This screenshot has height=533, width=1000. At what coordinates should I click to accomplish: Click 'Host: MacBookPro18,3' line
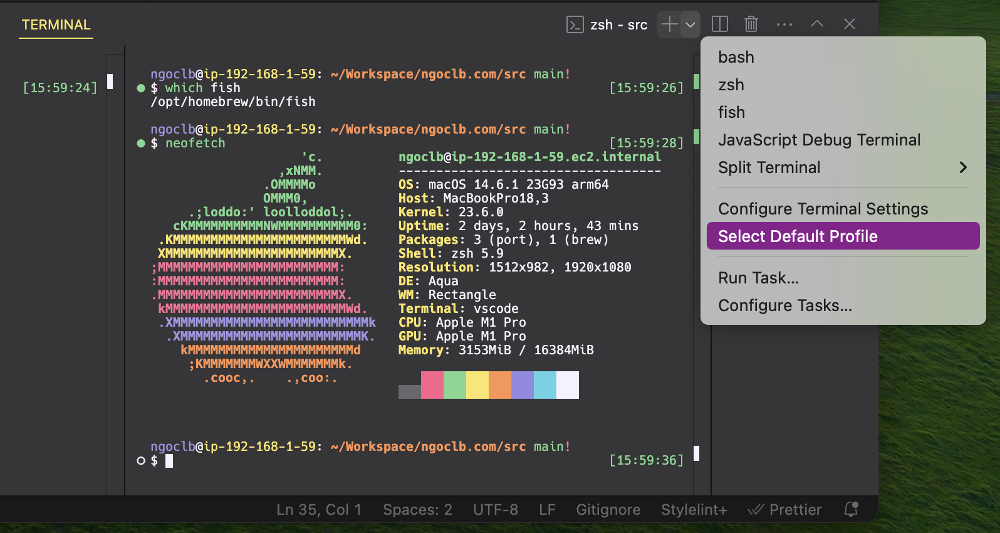(x=474, y=198)
